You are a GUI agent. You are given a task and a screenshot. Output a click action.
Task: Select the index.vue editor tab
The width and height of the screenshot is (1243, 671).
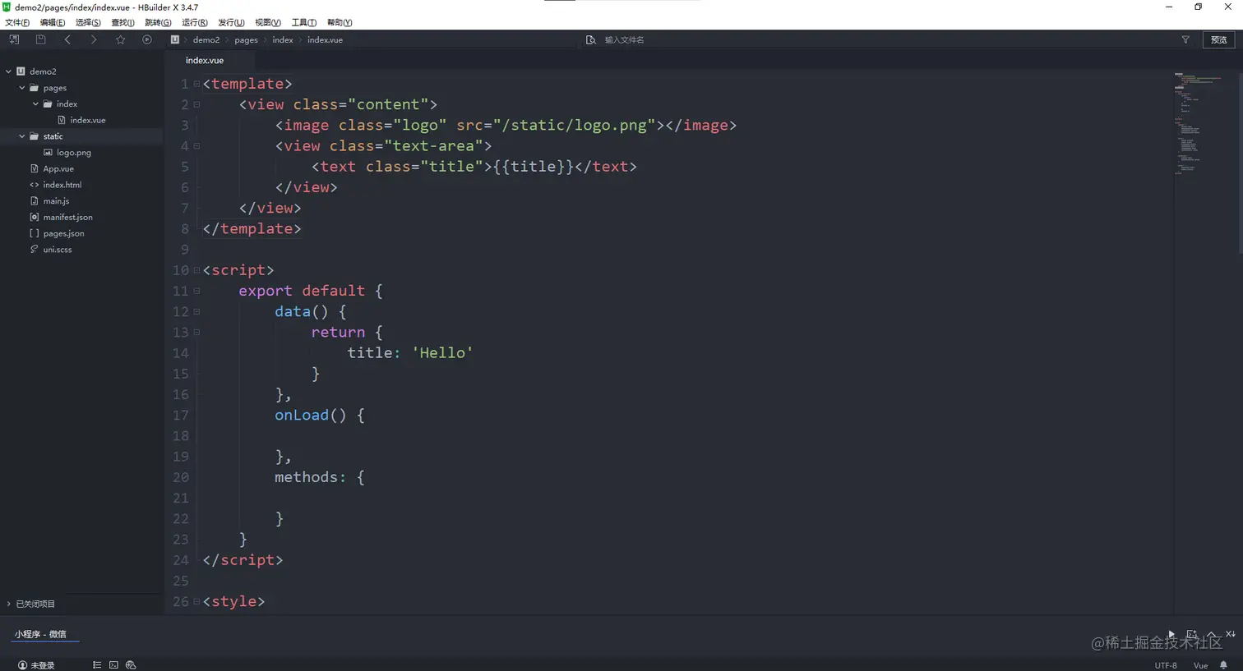(x=205, y=60)
